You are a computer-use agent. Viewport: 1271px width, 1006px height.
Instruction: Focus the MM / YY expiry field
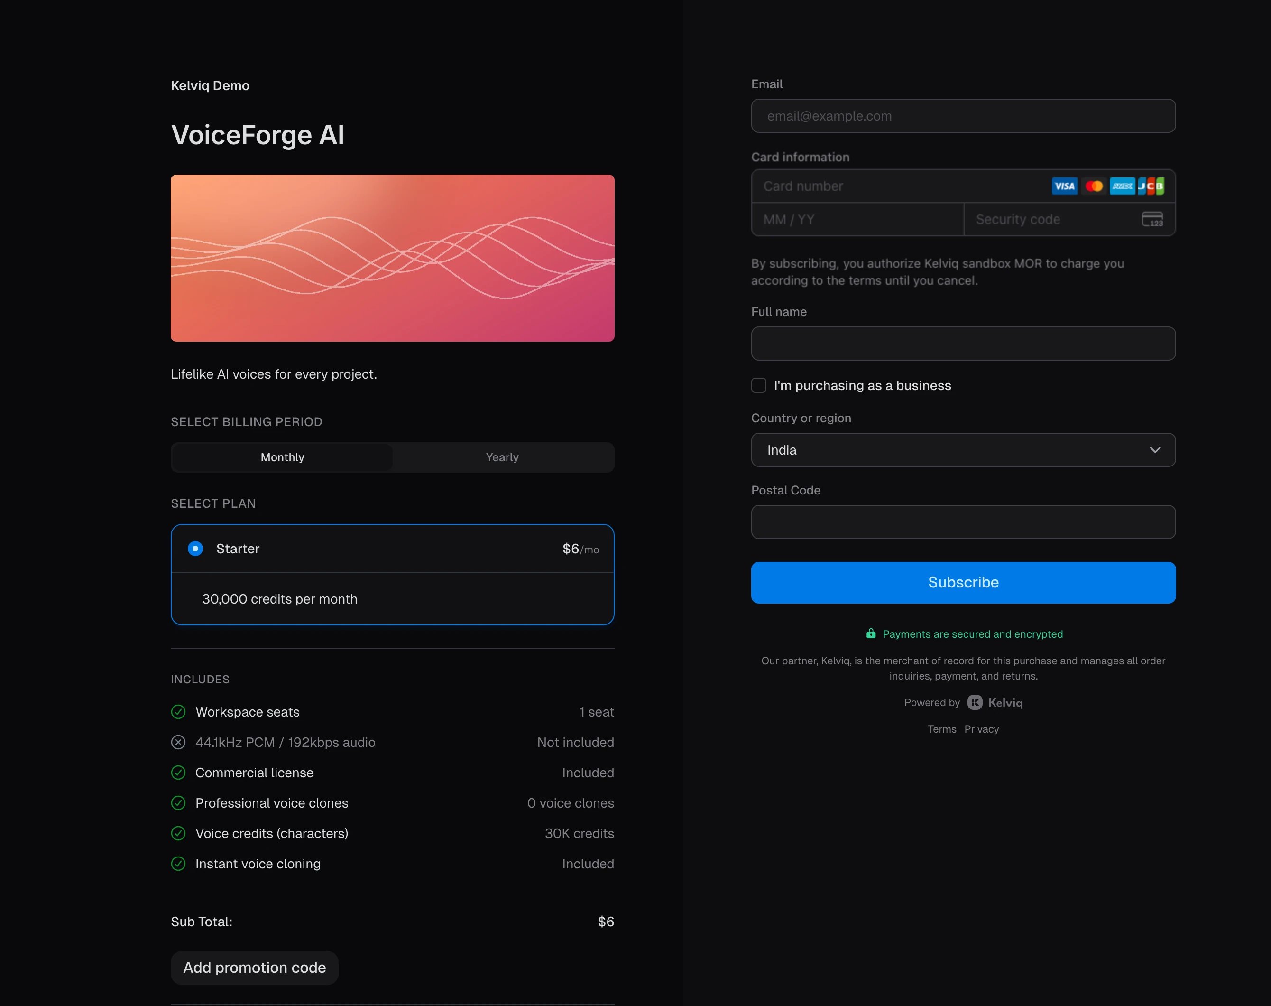click(x=857, y=219)
